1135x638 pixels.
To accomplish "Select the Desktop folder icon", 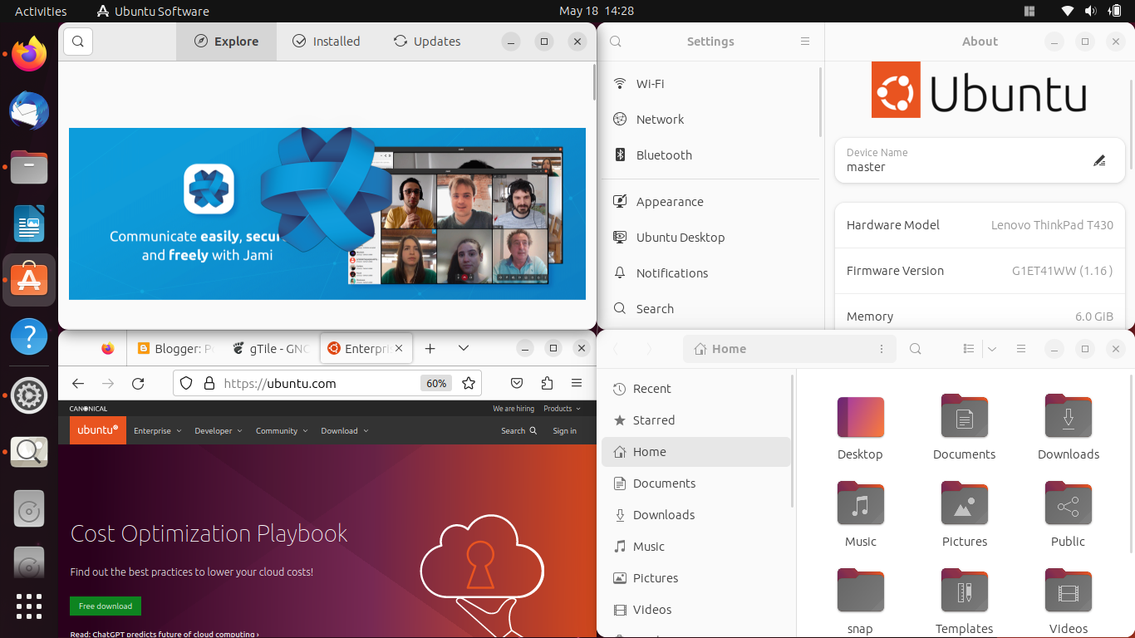I will tap(861, 417).
